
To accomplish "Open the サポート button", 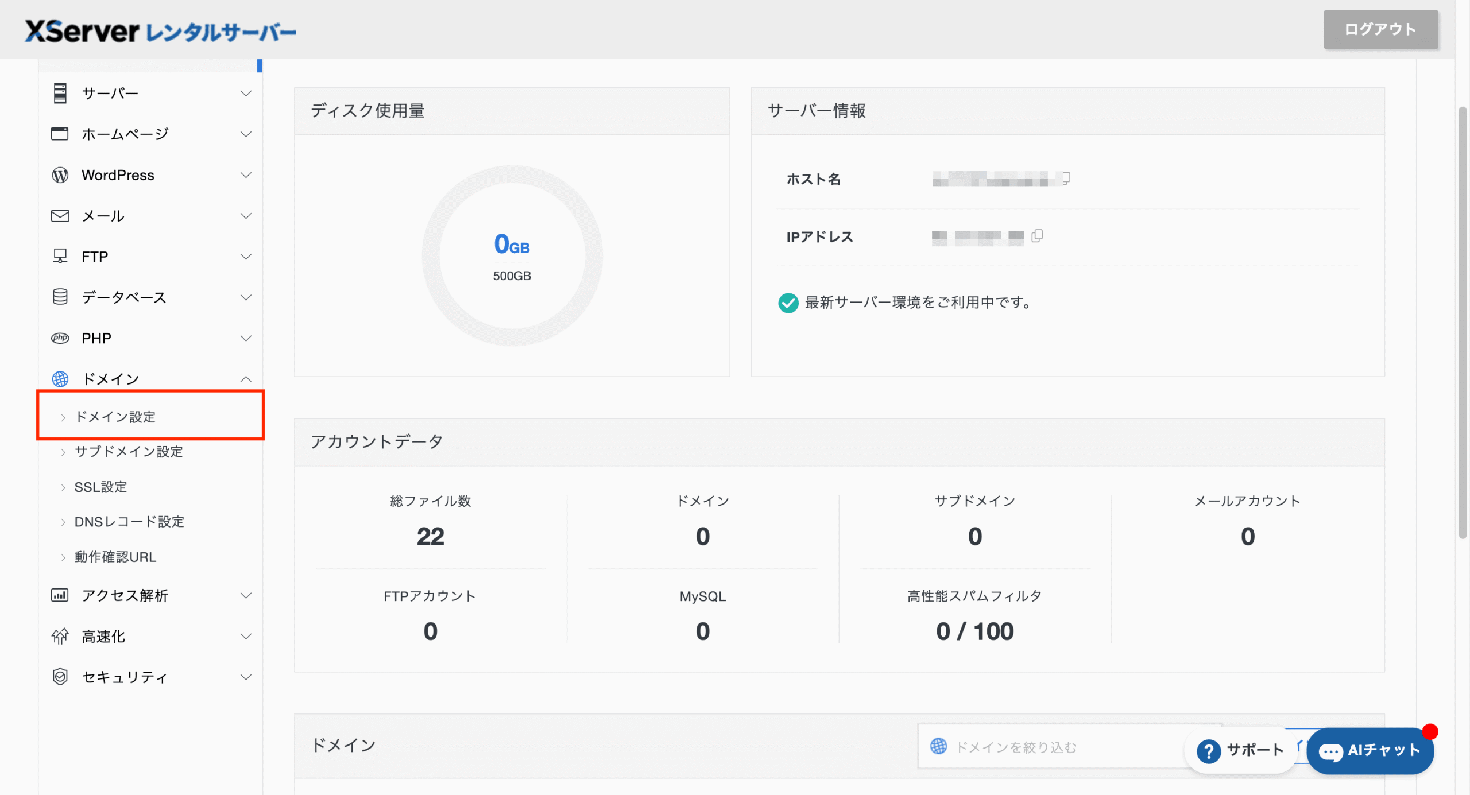I will pyautogui.click(x=1240, y=751).
